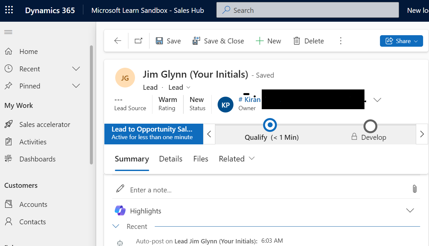429x246 pixels.
Task: Collapse the Recent timeline group
Action: (x=116, y=226)
